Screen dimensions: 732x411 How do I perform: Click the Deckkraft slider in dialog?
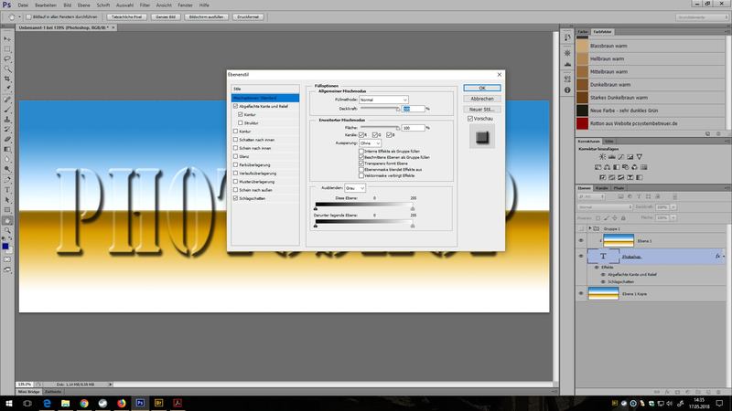tap(380, 109)
